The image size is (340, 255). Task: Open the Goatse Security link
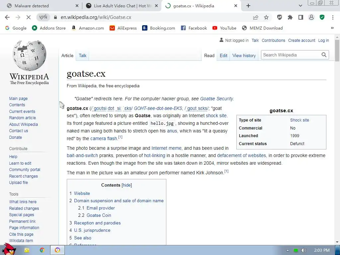click(216, 99)
